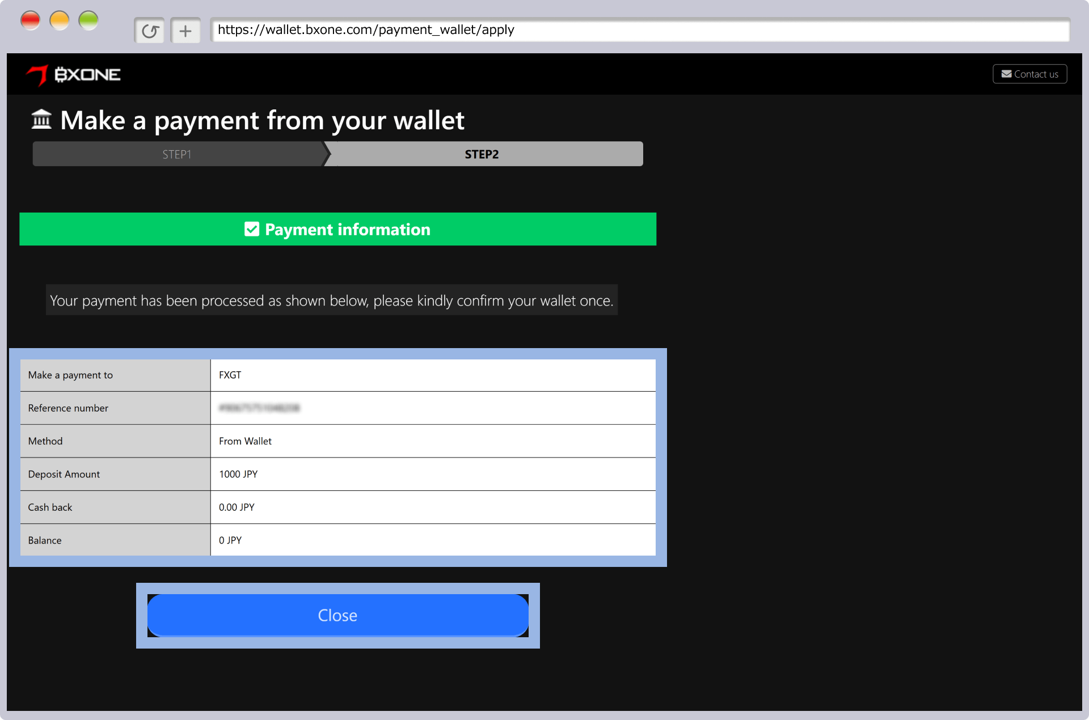Select the STEP2 tab
Screen dimensions: 1089x720
tap(482, 154)
